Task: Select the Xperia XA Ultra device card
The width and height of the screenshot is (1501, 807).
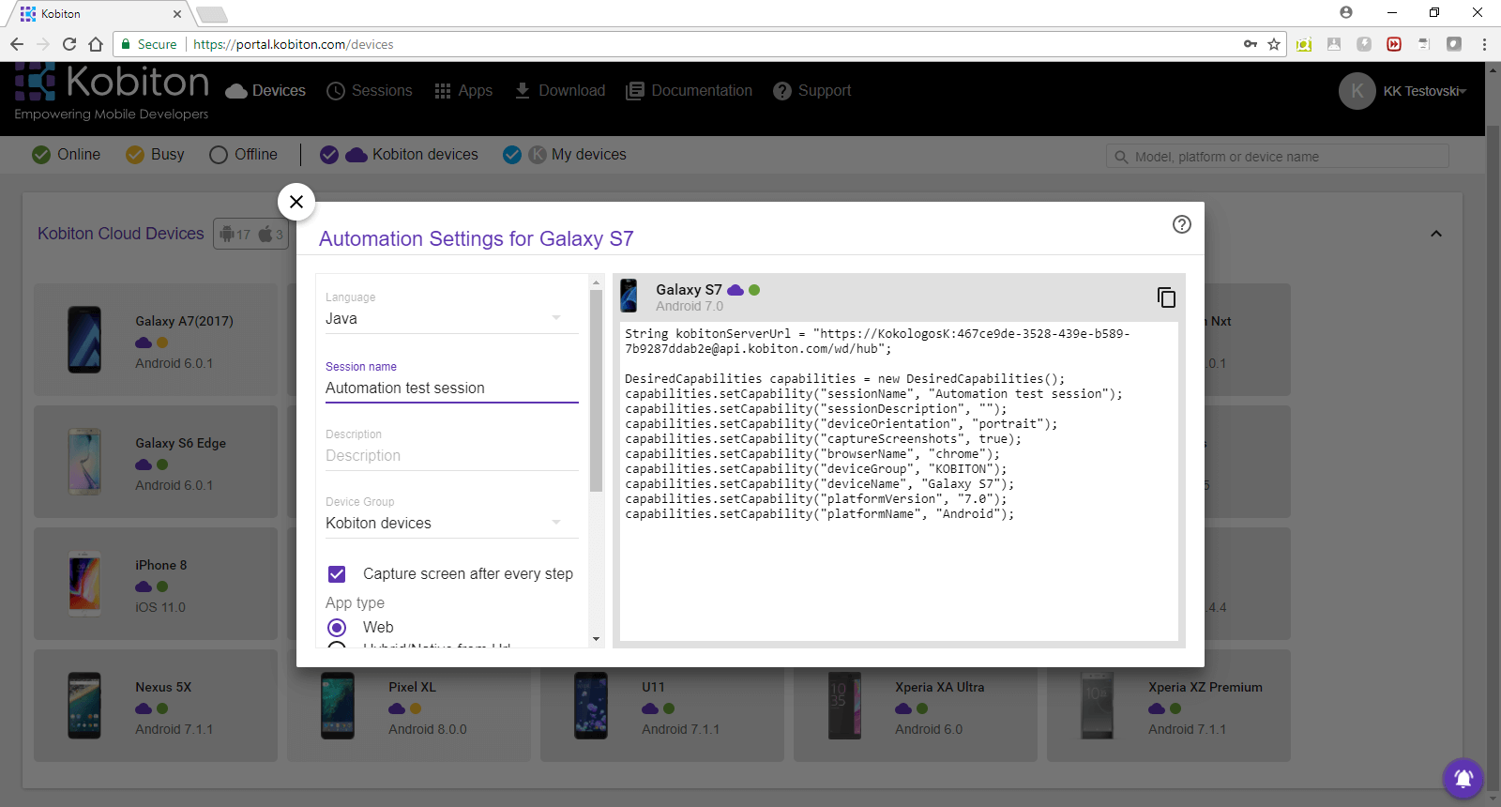Action: [x=916, y=714]
